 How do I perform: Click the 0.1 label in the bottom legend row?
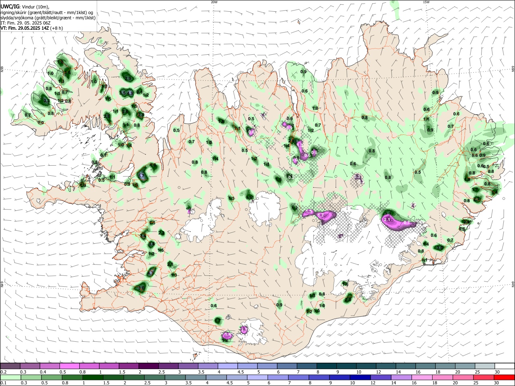click(x=3, y=383)
